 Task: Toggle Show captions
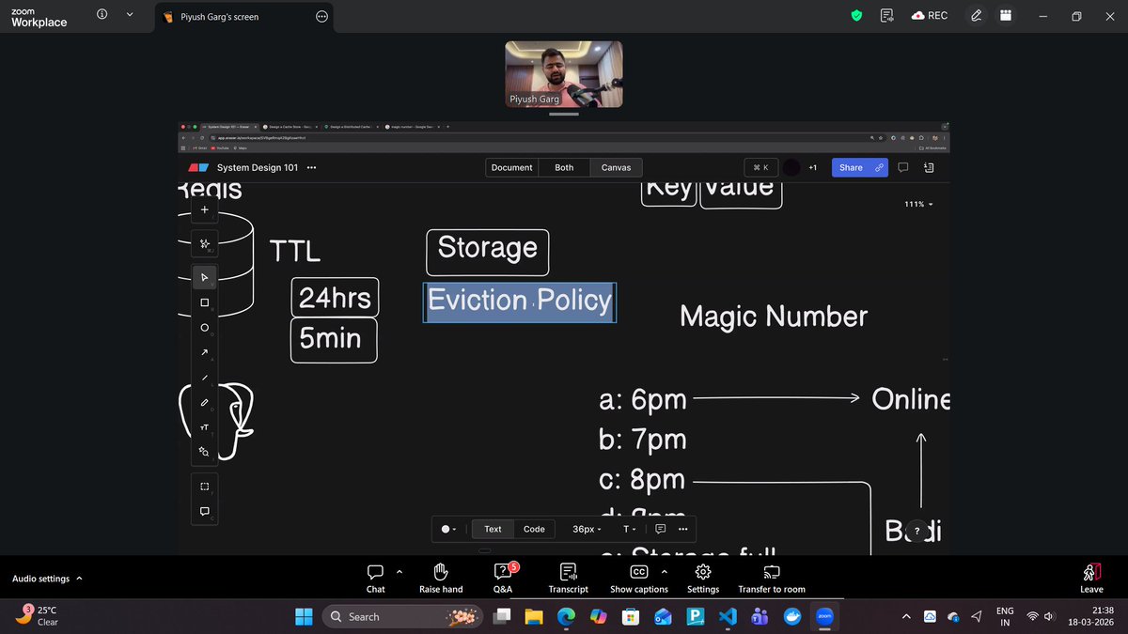(638, 578)
